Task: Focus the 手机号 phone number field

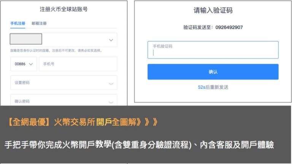Action: (78, 64)
